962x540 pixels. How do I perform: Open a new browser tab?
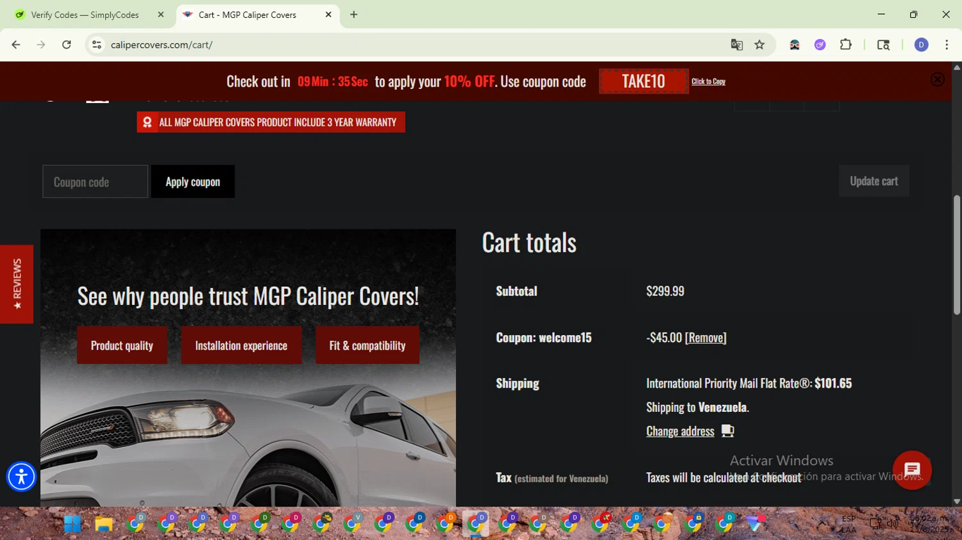354,15
